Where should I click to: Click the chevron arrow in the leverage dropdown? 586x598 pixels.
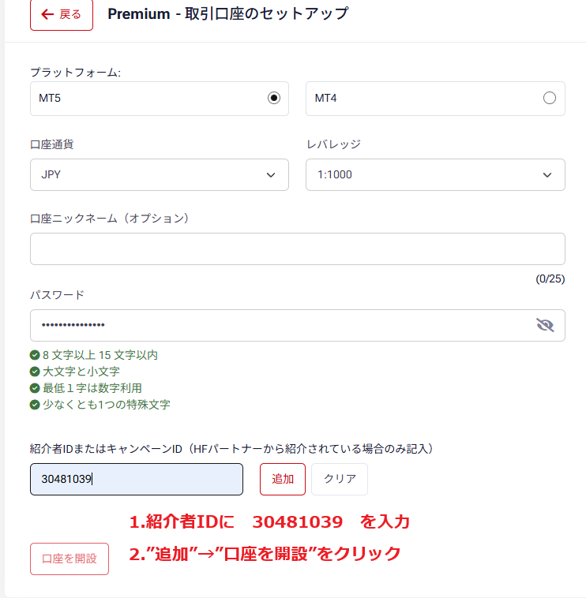tap(548, 174)
